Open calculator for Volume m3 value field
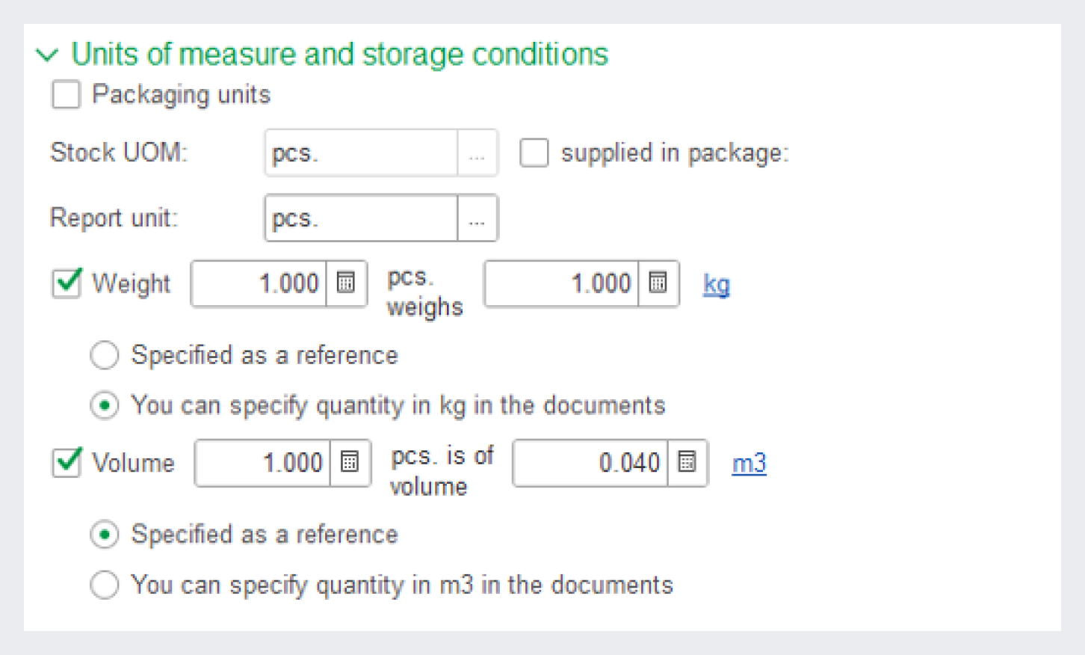The image size is (1085, 655). tap(687, 463)
